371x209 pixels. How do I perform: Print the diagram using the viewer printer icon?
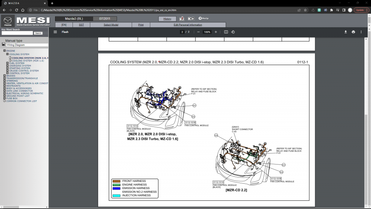pos(353,32)
